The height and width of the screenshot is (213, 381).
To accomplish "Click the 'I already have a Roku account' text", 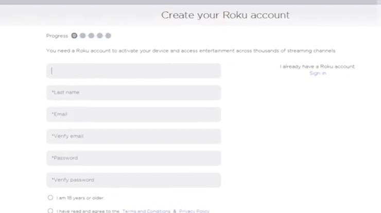I will (318, 66).
